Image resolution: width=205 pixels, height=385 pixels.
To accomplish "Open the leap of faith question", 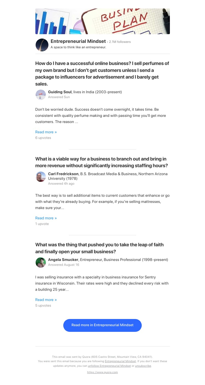I will tap(99, 248).
